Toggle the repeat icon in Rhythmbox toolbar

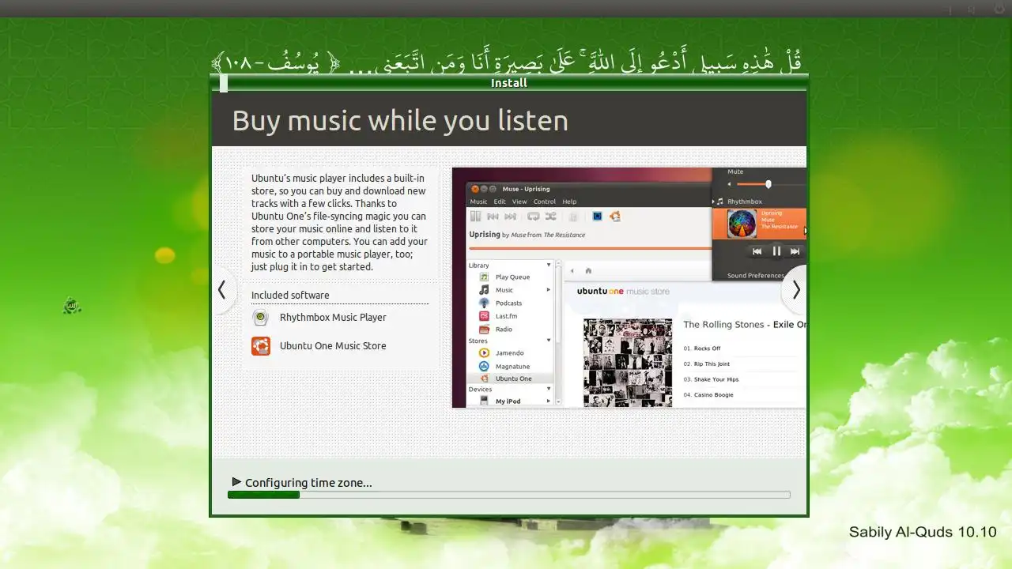[x=534, y=216]
